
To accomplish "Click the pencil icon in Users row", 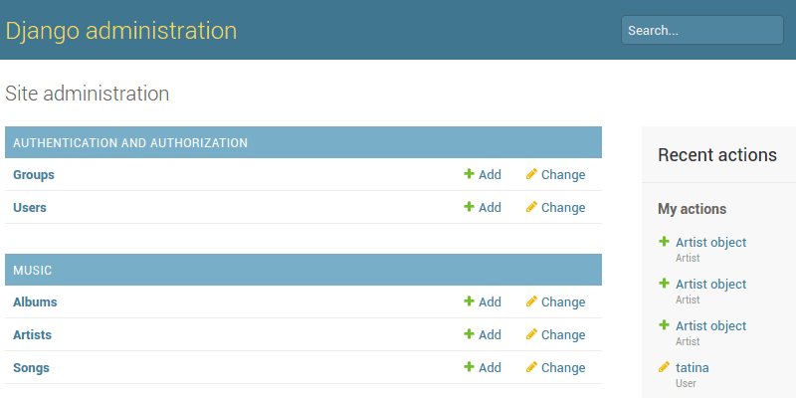I will pyautogui.click(x=531, y=207).
